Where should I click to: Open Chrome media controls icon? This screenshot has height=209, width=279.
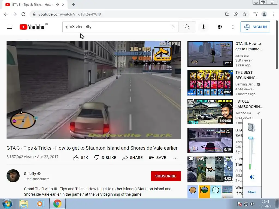coord(255,14)
